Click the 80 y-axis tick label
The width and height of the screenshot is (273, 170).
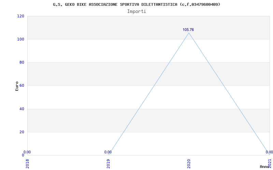(21, 62)
